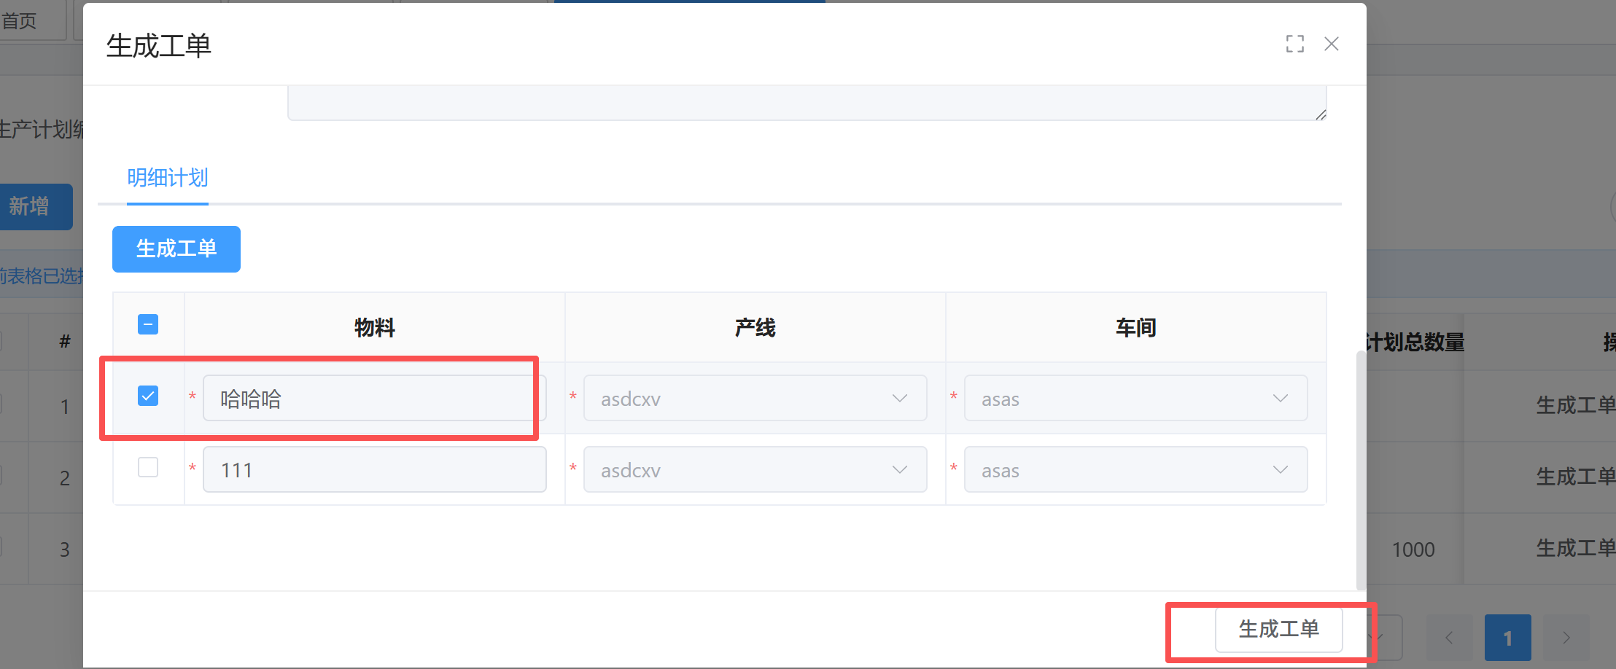Open first row 产线 asdcxv dropdown
Viewport: 1616px width, 669px height.
(754, 399)
